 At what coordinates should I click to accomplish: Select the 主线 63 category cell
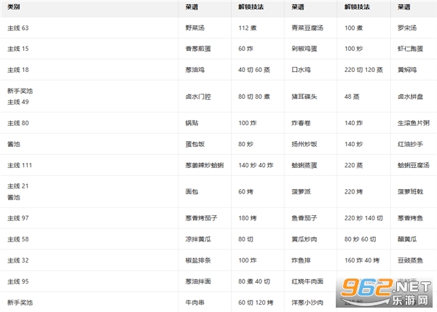tap(17, 28)
